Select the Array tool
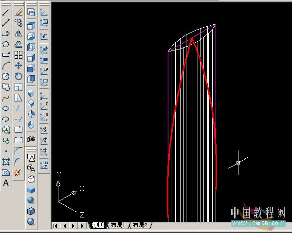Image resolution: width=292 pixels, height=233 pixels. tap(18, 55)
